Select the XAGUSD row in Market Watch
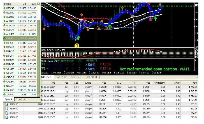Screen dimensions: 204x124 pyautogui.click(x=20, y=95)
